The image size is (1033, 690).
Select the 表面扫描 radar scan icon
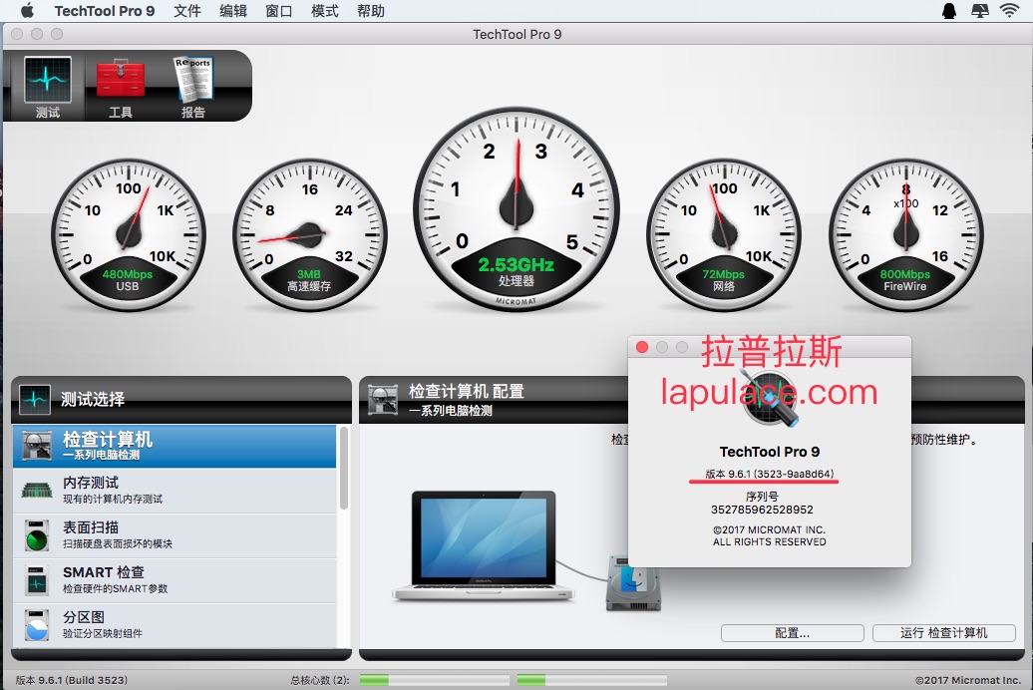point(37,535)
